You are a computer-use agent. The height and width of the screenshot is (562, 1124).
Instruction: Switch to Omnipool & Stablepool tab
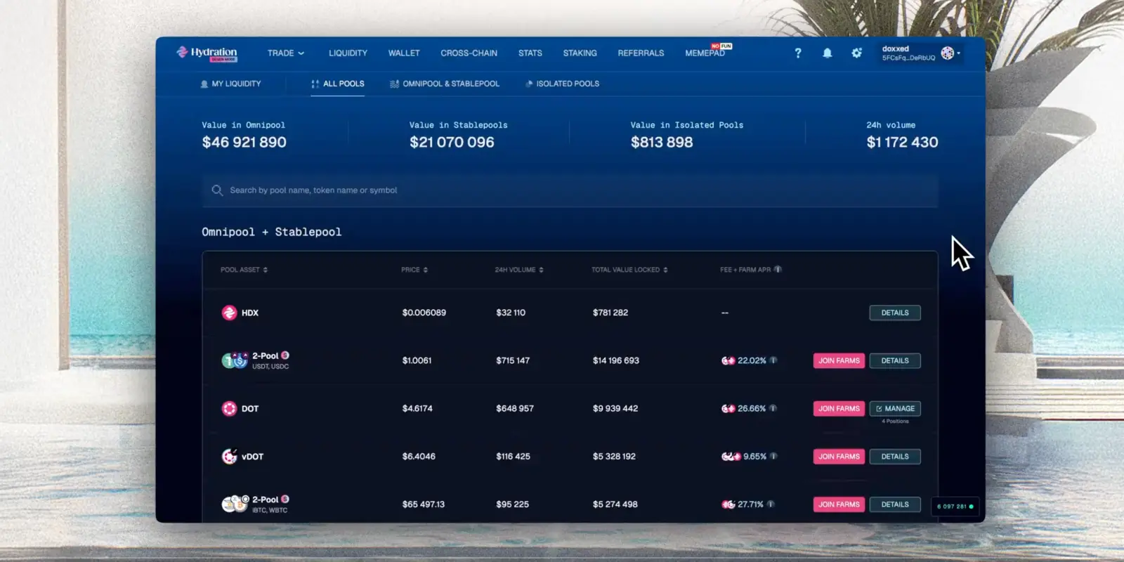(445, 84)
